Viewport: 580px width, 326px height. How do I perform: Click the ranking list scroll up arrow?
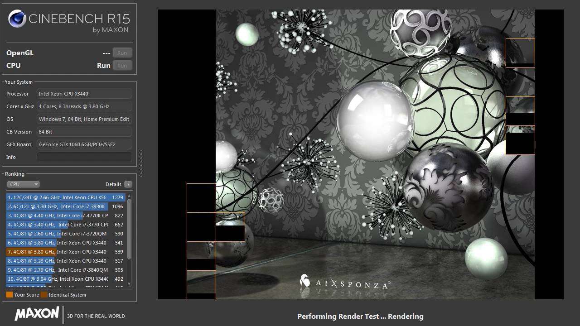[129, 197]
